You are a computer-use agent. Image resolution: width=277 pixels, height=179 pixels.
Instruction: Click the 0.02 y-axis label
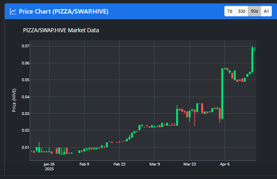[26, 130]
